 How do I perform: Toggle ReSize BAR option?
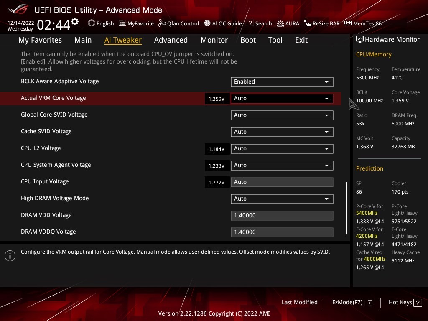321,23
